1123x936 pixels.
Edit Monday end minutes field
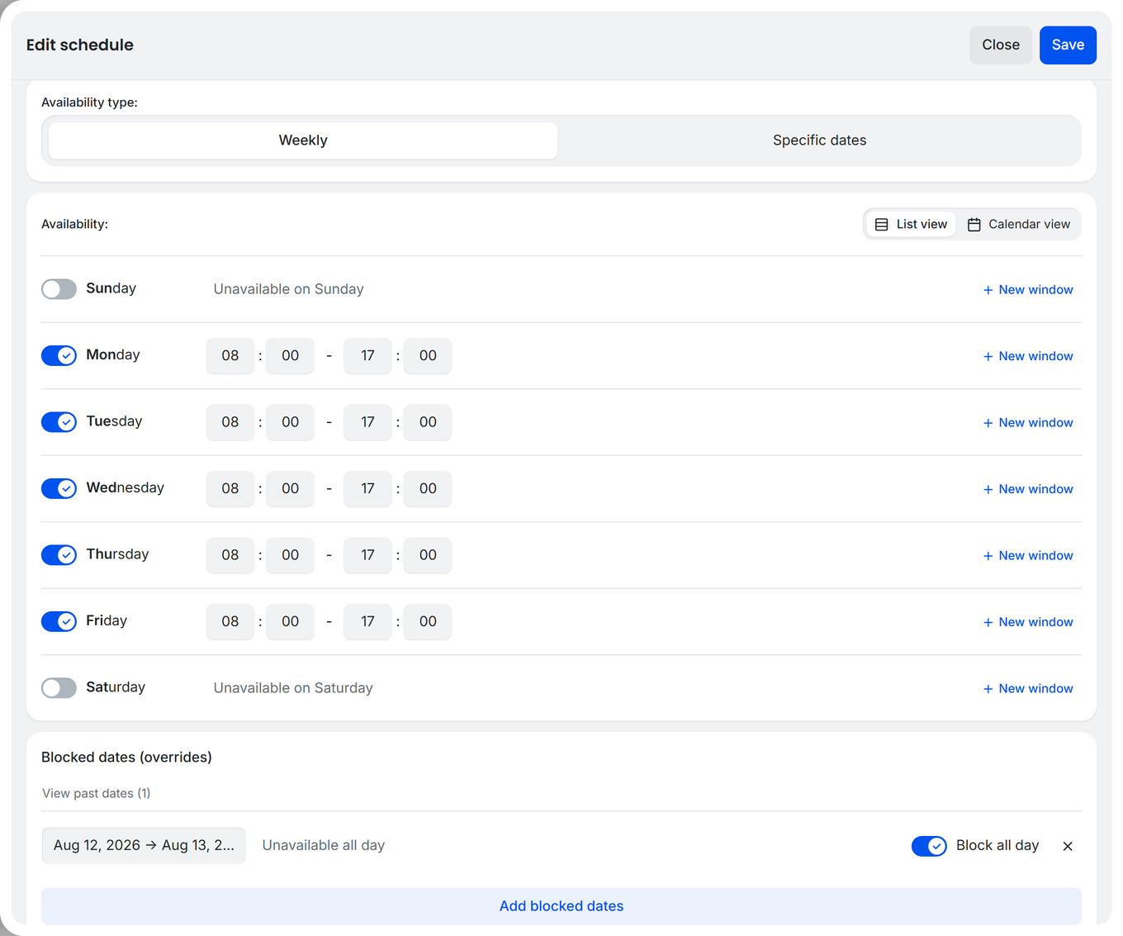tap(428, 356)
